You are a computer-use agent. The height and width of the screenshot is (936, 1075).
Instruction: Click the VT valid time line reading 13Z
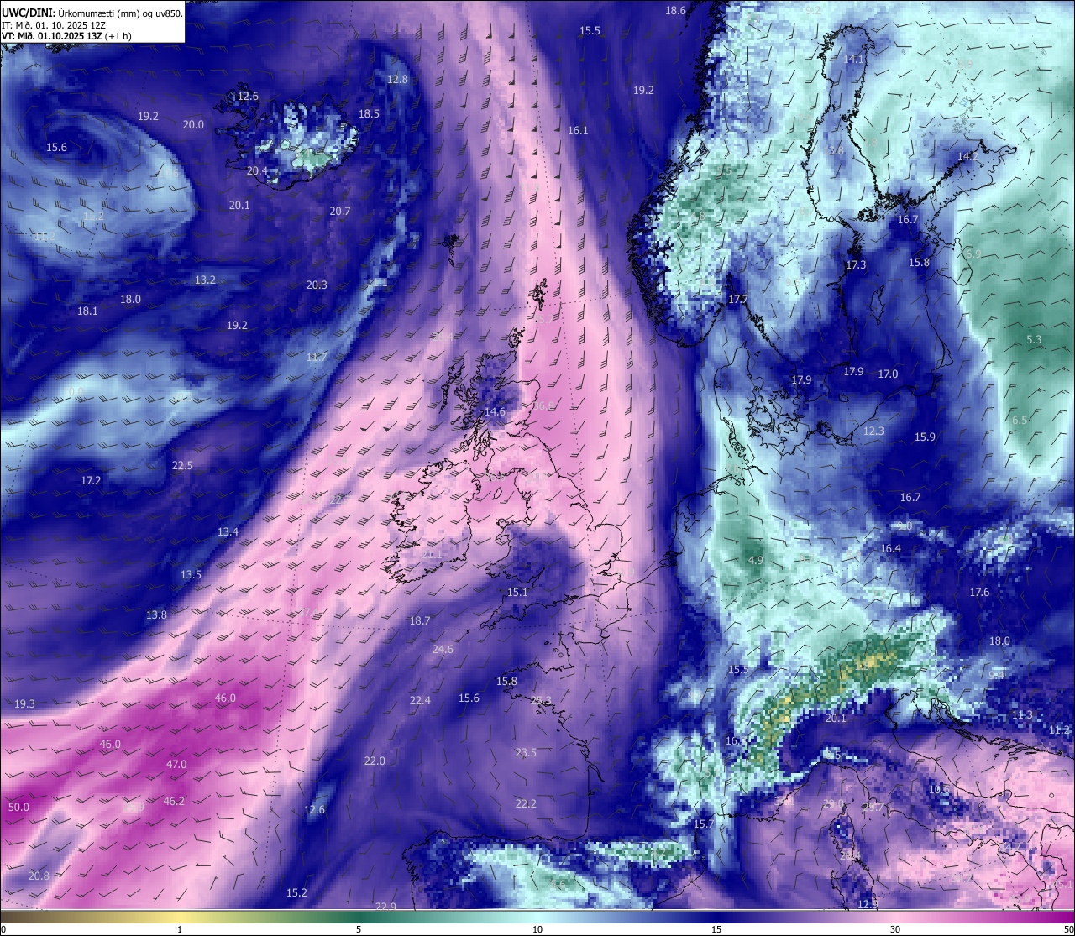[x=66, y=36]
